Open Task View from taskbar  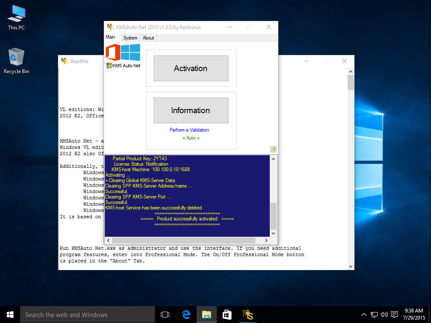pyautogui.click(x=165, y=315)
